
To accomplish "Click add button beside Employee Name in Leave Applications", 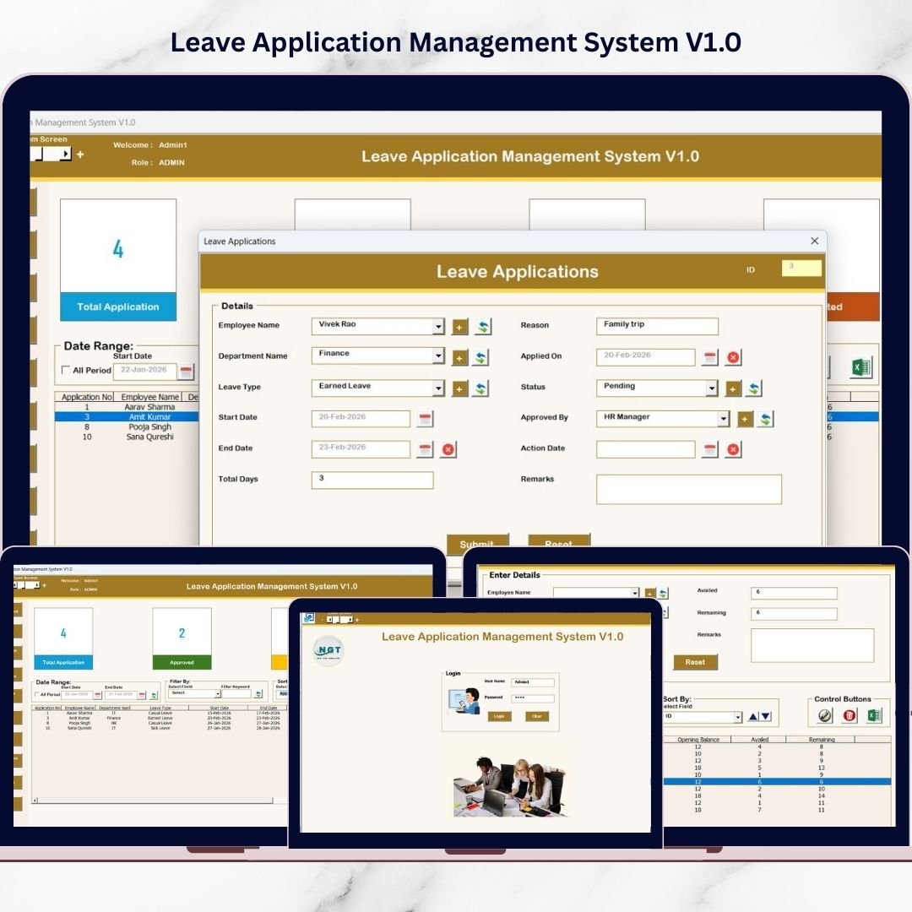I will 459,327.
